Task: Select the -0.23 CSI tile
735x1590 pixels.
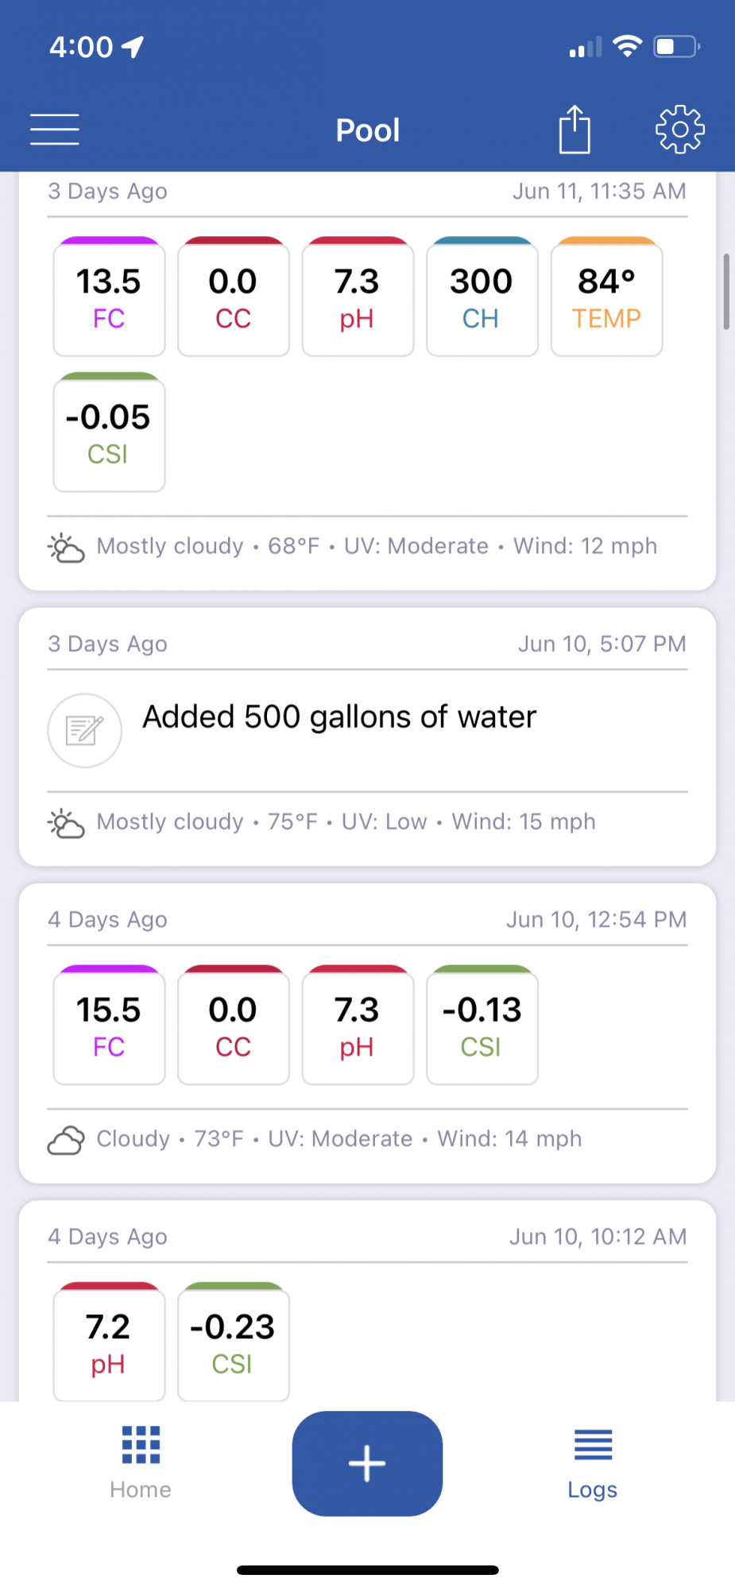Action: pyautogui.click(x=234, y=1341)
